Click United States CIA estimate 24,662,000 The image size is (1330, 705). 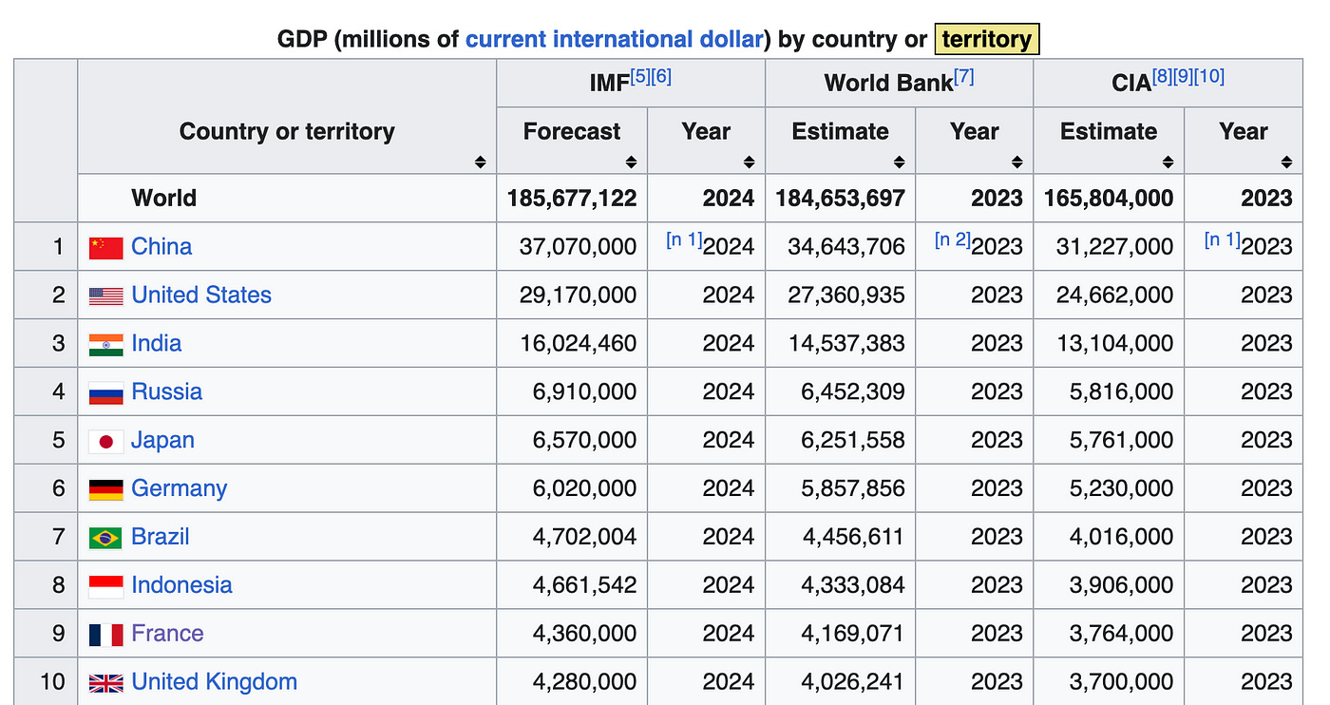tap(1115, 295)
